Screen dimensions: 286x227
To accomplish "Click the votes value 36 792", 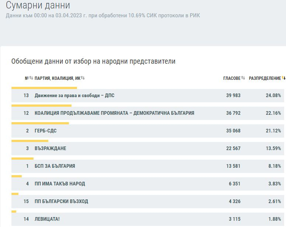I will (x=233, y=113).
